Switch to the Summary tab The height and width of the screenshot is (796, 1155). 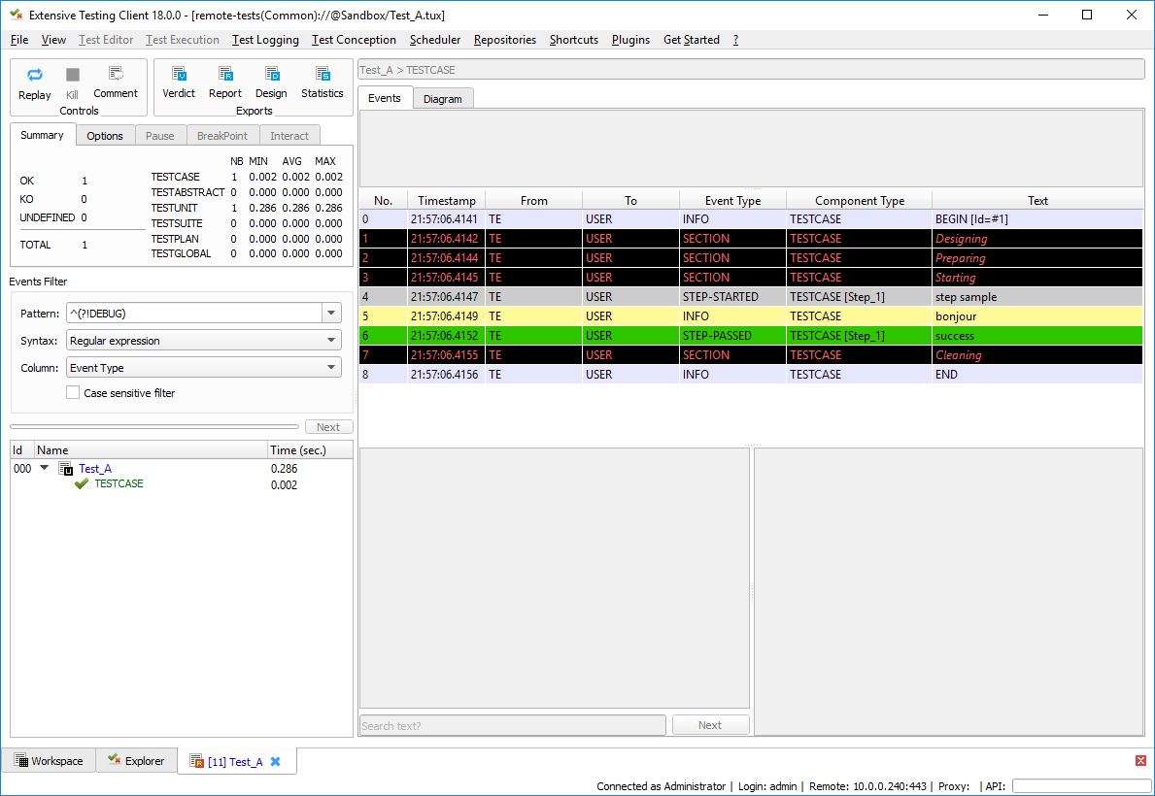(x=42, y=135)
